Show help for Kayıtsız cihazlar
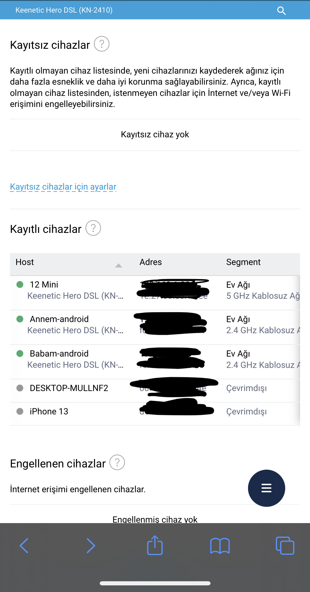The image size is (310, 592). click(x=102, y=44)
